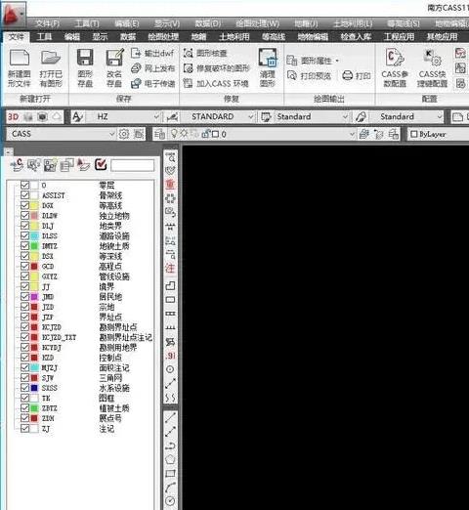
Task: Toggle the JMD 居民地 layer checkbox
Action: pyautogui.click(x=24, y=296)
